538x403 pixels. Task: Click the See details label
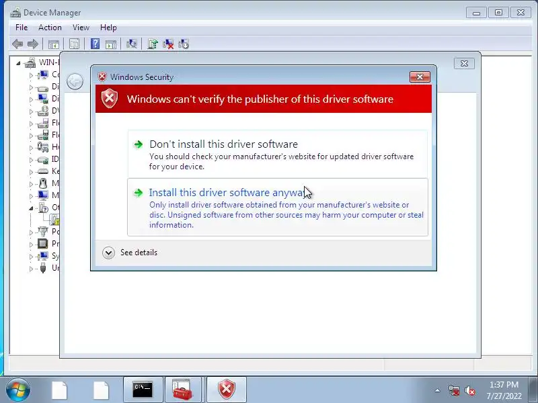(x=139, y=253)
